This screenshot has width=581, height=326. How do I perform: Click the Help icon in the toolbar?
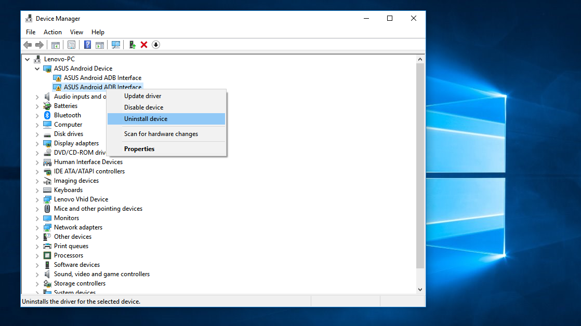pos(87,45)
